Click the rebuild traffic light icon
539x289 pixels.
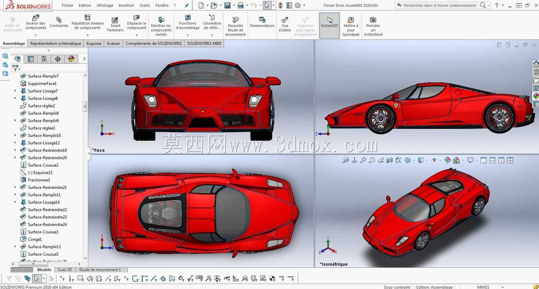tap(280, 5)
